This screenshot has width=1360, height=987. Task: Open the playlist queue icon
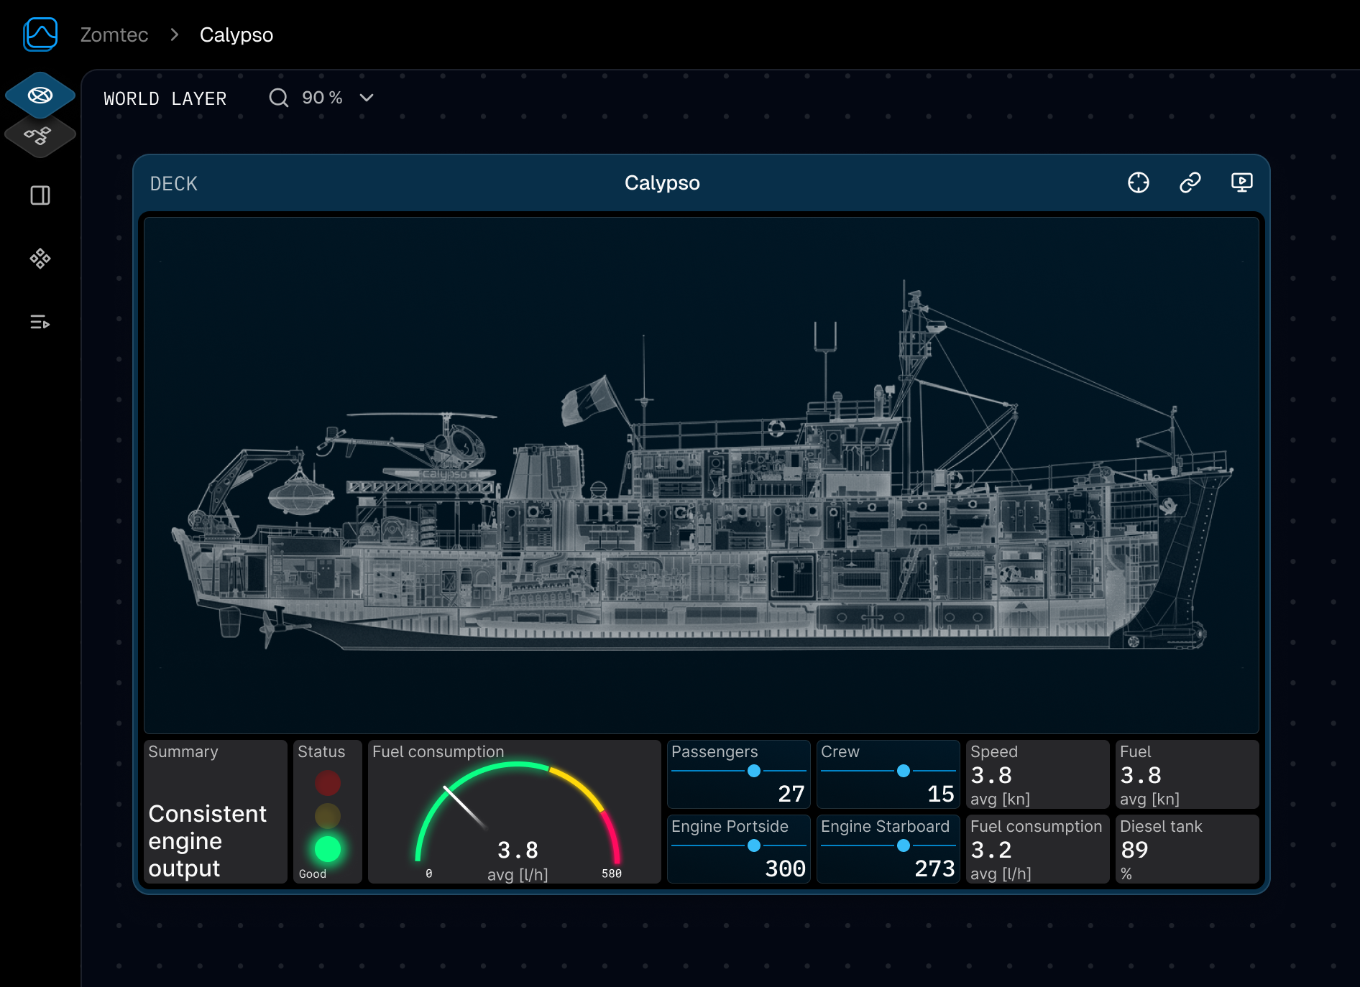pyautogui.click(x=40, y=322)
